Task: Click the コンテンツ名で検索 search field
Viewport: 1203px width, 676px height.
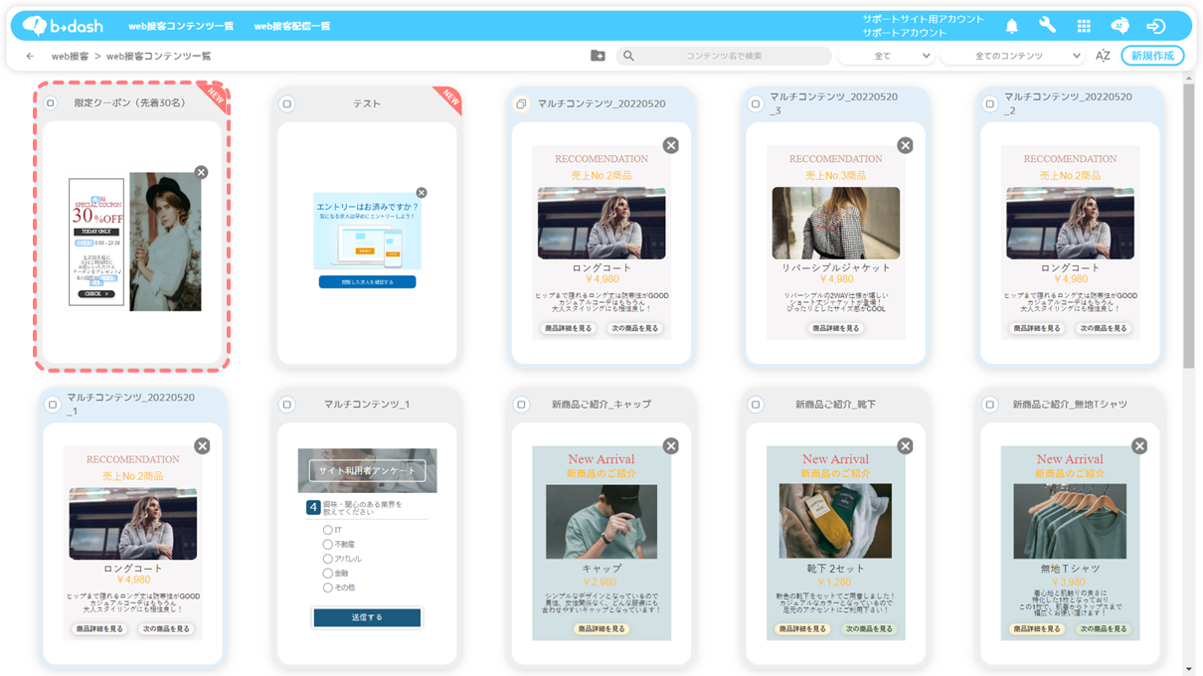Action: click(724, 56)
